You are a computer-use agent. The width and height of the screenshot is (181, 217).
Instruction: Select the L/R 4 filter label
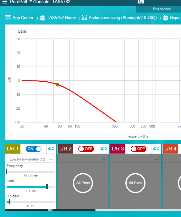tap(170, 149)
